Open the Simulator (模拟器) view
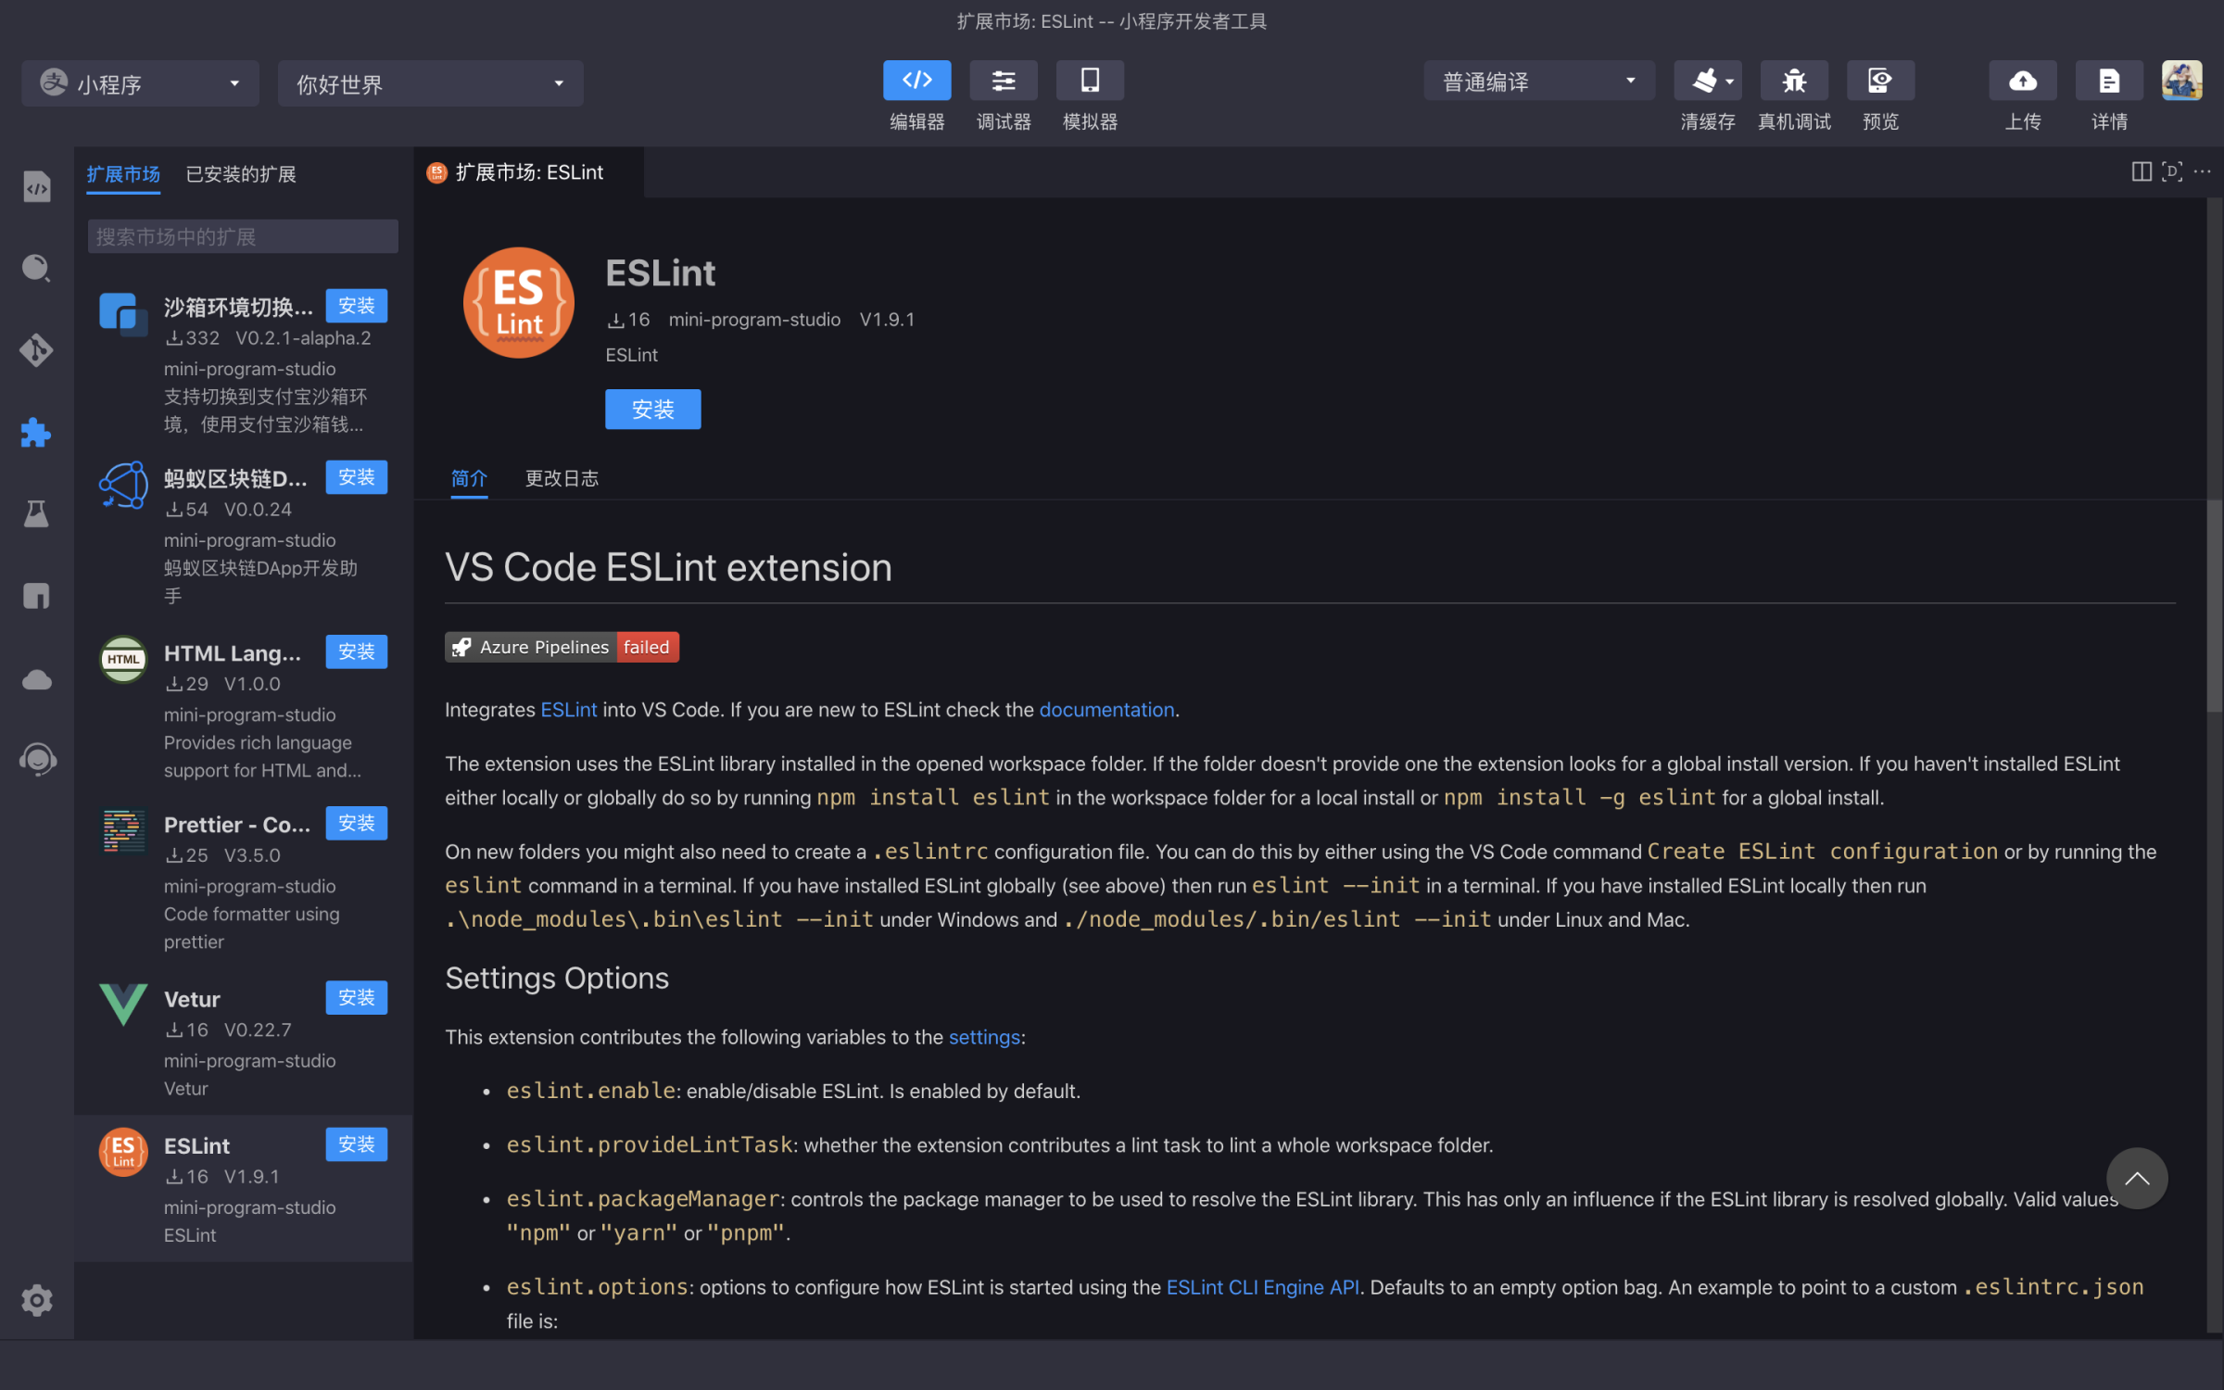The height and width of the screenshot is (1390, 2224). pyautogui.click(x=1090, y=81)
